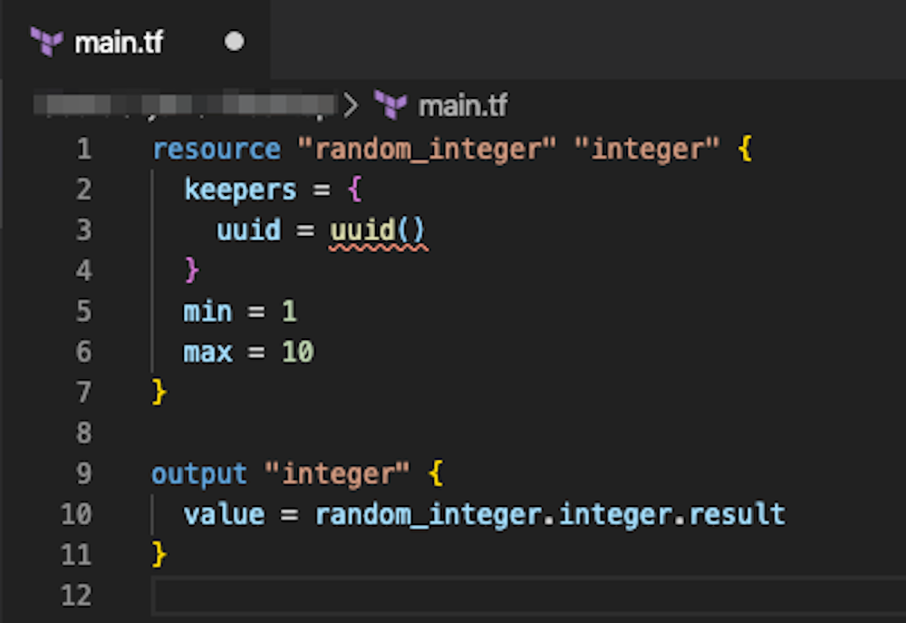Click the resource keyword on line 1

pyautogui.click(x=217, y=148)
